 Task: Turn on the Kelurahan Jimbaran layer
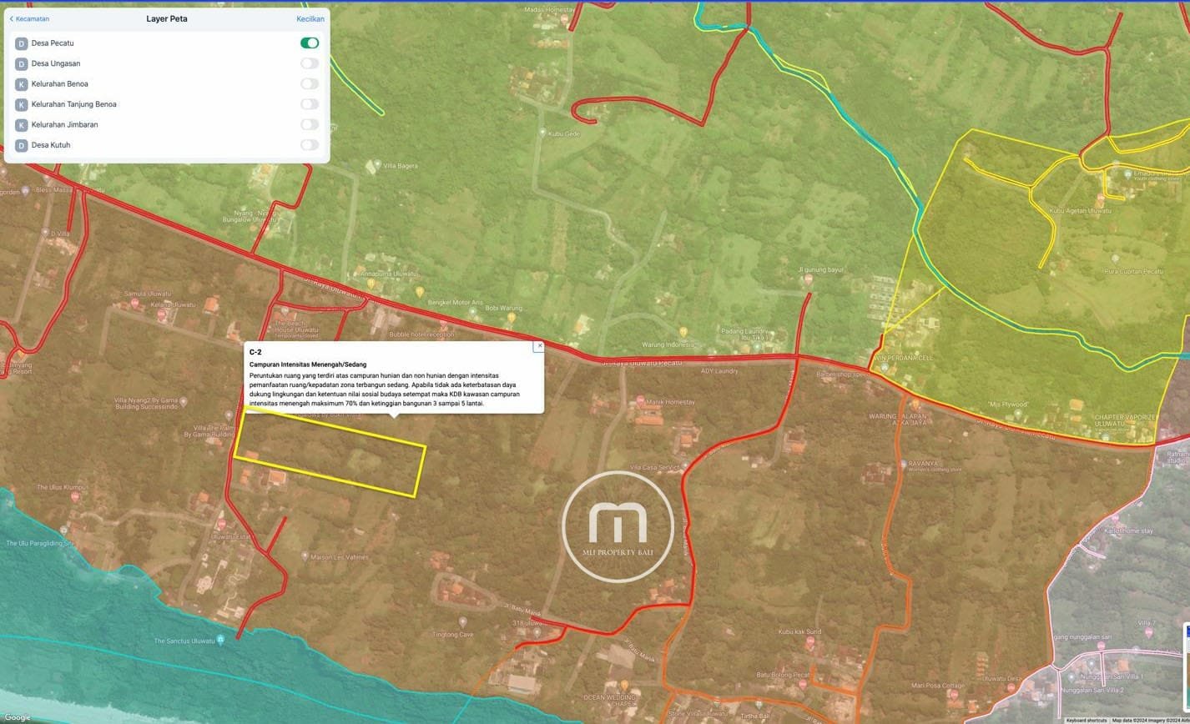tap(309, 124)
